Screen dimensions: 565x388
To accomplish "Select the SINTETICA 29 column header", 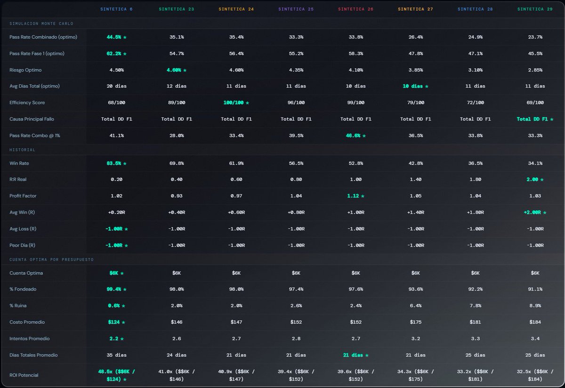I will tap(535, 9).
